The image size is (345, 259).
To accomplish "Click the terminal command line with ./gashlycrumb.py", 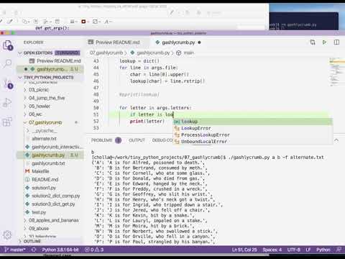I will [x=208, y=158].
